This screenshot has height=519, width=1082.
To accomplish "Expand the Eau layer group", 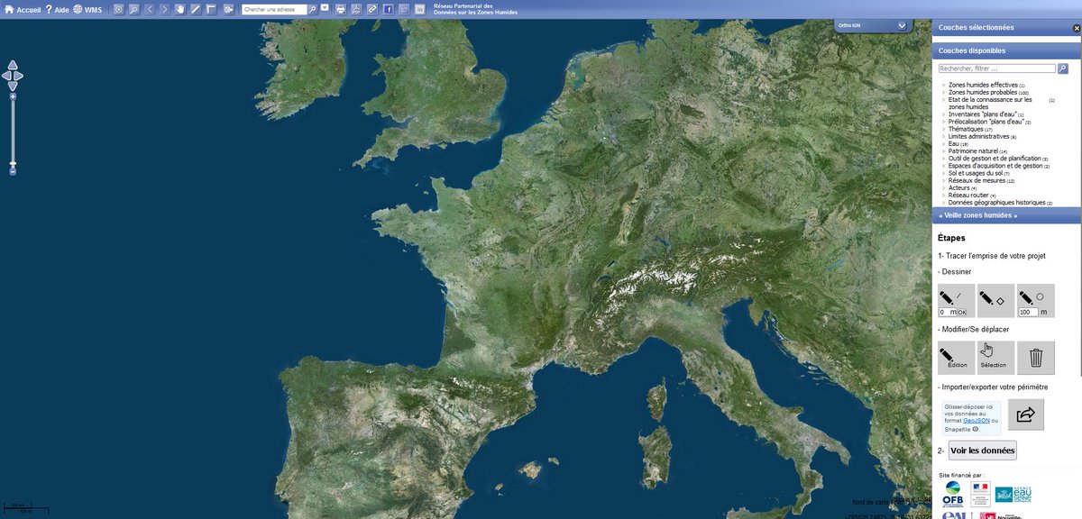I will [x=954, y=143].
